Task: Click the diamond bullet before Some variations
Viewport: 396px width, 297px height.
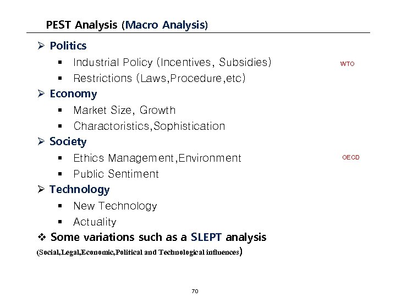Action: tap(42, 238)
